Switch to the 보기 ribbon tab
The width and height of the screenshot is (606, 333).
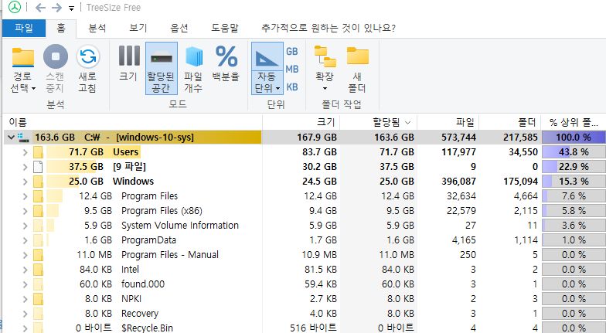(x=138, y=28)
